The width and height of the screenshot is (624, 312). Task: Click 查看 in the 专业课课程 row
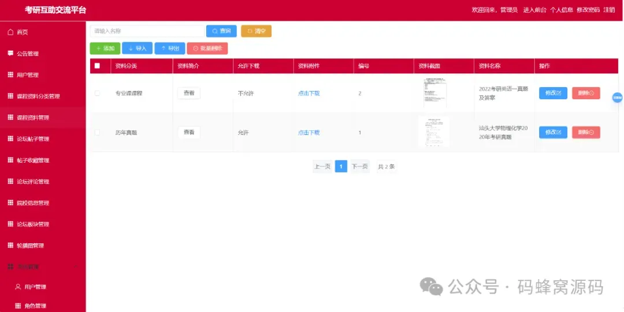coord(189,93)
